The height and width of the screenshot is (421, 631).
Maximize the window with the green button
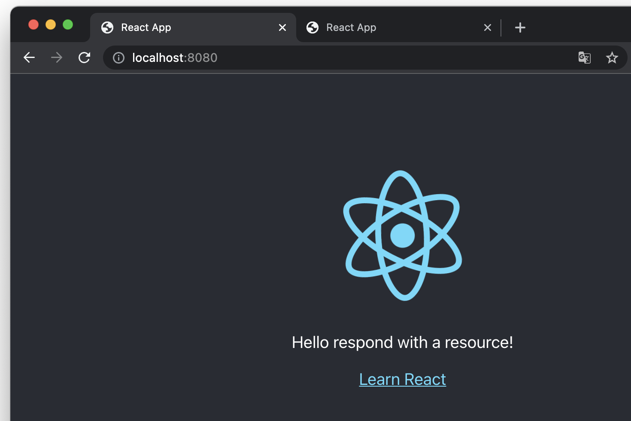tap(68, 24)
